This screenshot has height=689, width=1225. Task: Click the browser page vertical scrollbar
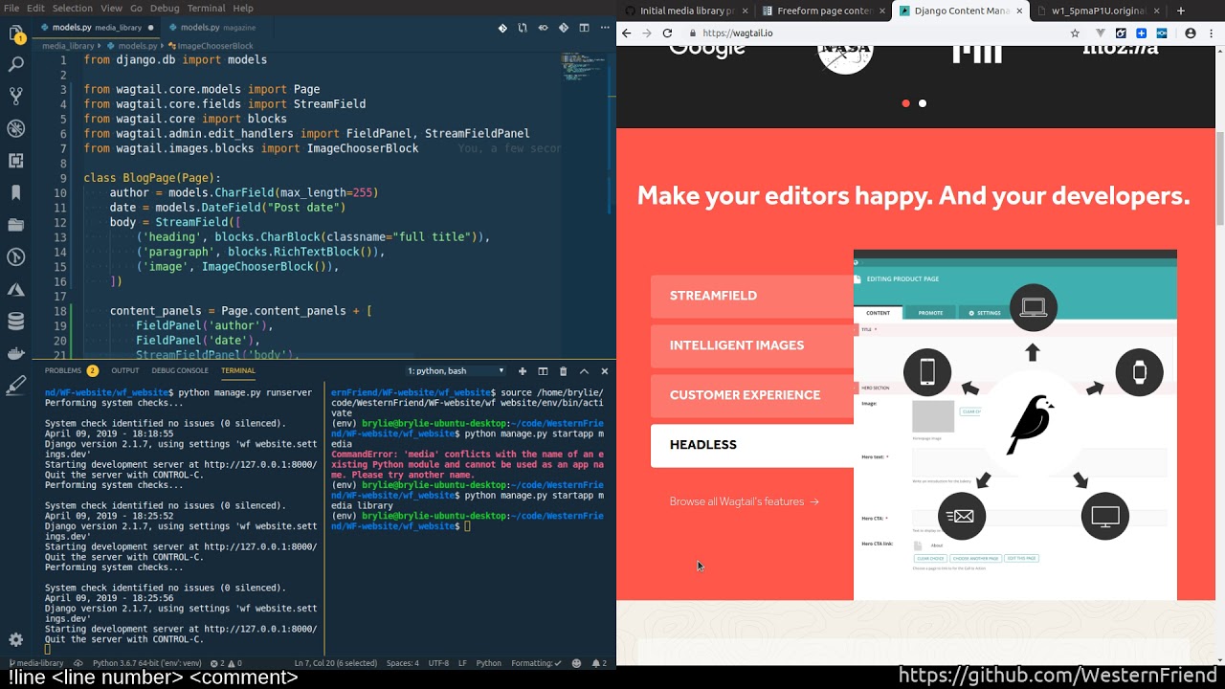point(1219,180)
